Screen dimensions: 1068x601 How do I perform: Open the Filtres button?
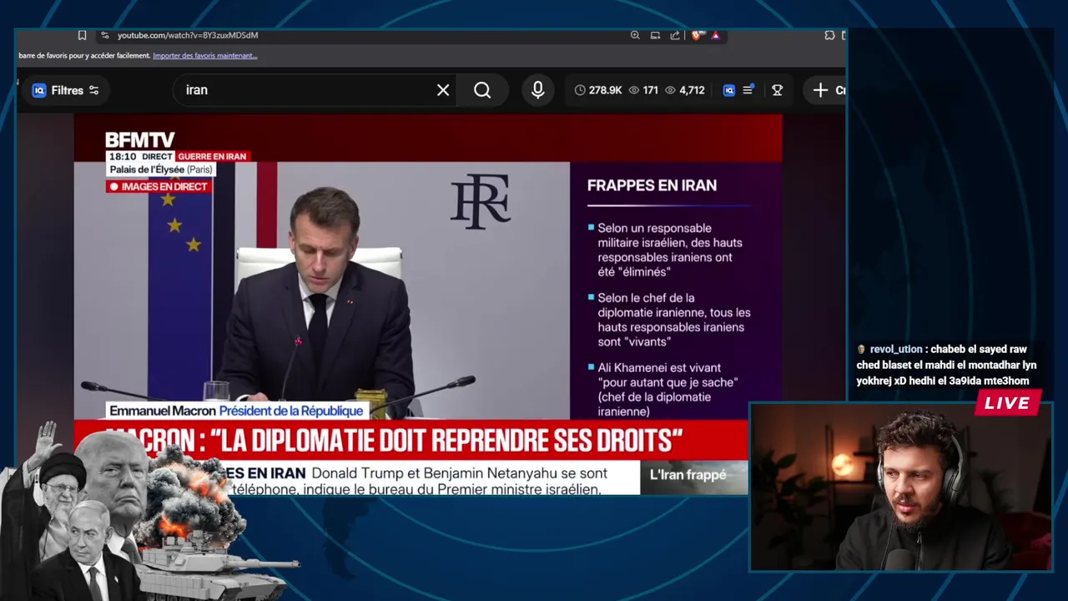tap(65, 90)
